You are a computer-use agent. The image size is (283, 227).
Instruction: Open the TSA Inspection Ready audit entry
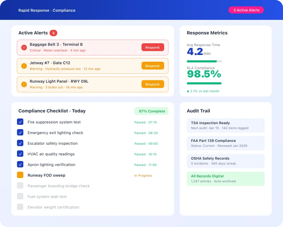coord(226,125)
